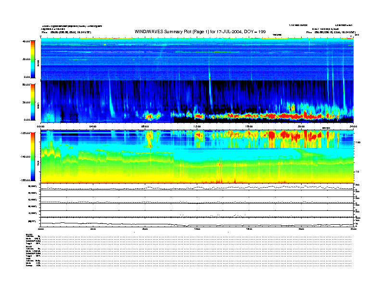Click the bottom line plot trace panel

[x=197, y=224]
